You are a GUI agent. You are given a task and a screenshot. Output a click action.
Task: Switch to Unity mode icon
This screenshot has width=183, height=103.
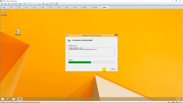click(53, 4)
